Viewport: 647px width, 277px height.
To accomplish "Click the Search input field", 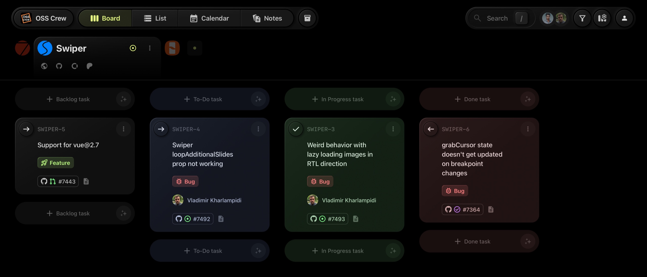I will 497,18.
